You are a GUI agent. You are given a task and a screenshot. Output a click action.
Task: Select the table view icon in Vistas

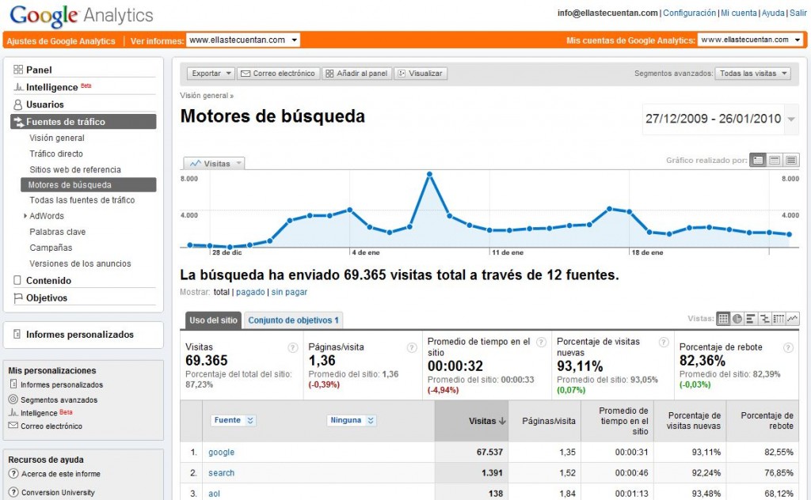[x=723, y=319]
